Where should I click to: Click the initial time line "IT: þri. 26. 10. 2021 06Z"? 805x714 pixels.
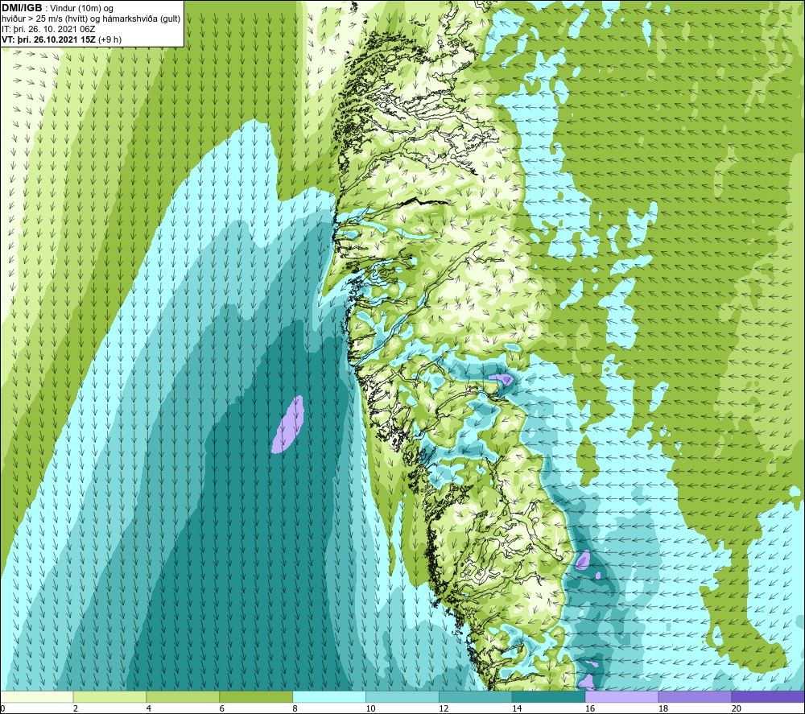tap(48, 29)
